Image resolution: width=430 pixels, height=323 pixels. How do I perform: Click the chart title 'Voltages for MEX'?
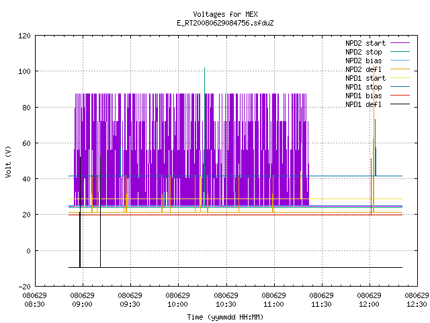(225, 14)
